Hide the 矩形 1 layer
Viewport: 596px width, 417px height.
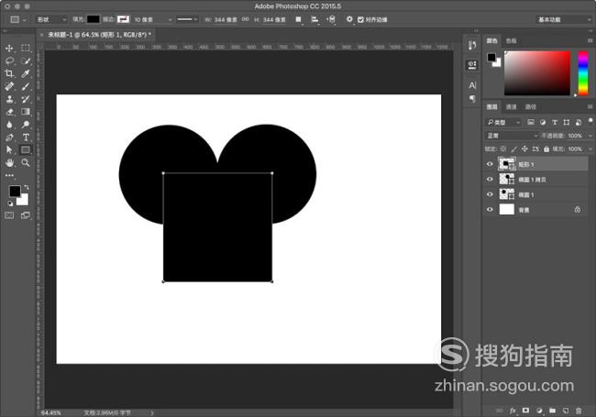(490, 164)
